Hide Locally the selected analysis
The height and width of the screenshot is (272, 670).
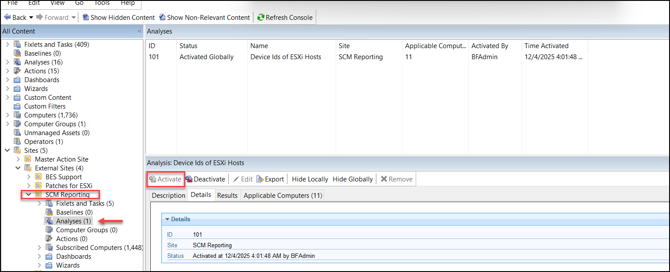click(310, 179)
